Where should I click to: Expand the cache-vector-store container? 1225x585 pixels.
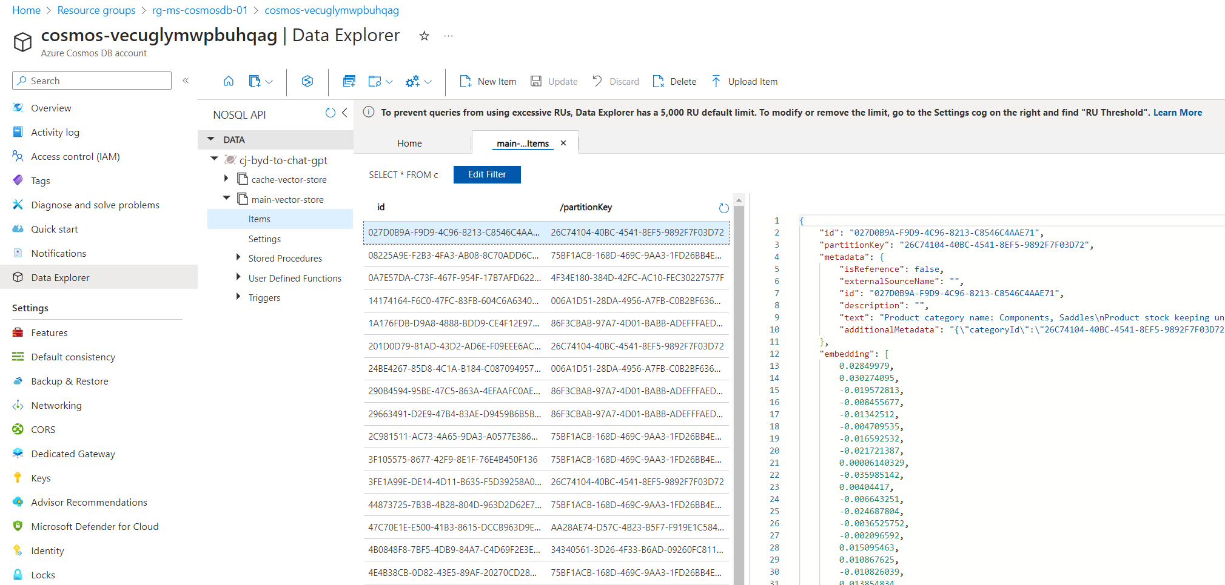pos(226,178)
